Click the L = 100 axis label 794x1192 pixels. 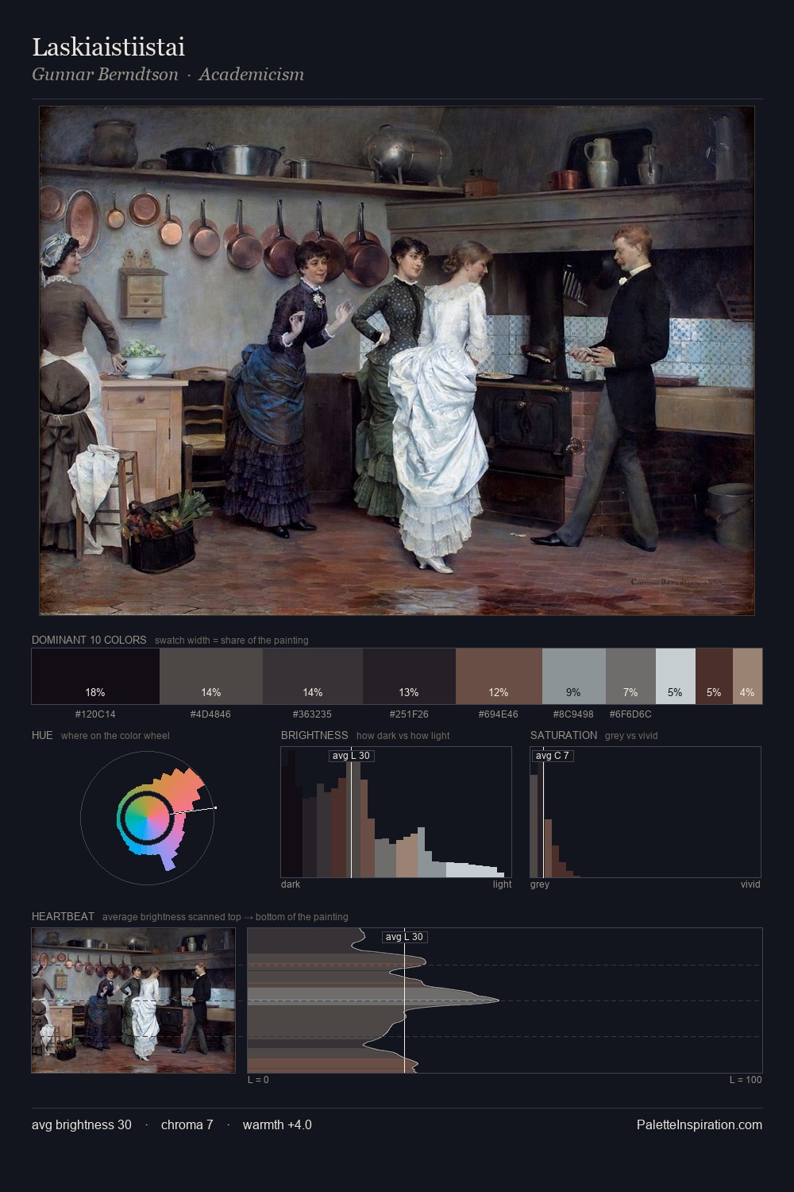pos(746,1080)
